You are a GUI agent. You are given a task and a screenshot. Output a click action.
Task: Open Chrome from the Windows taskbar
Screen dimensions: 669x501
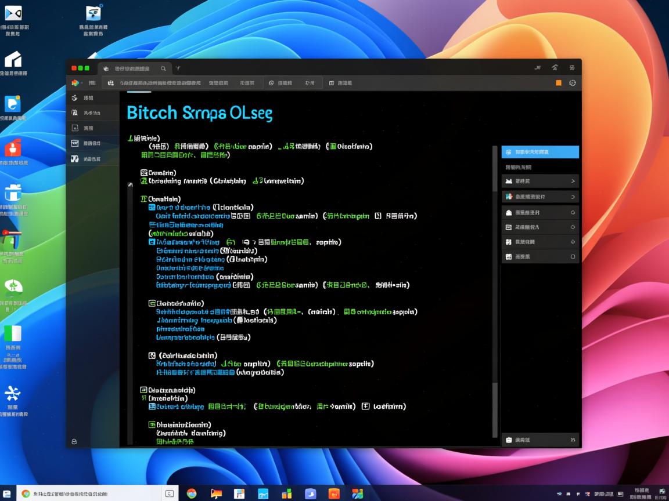(x=192, y=493)
